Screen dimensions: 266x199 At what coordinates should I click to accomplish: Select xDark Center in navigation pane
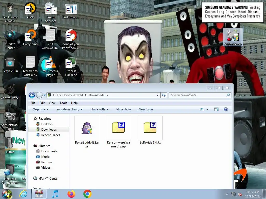[48, 178]
